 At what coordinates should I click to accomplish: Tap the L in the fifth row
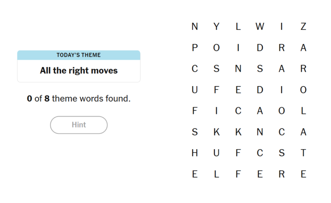pos(303,111)
